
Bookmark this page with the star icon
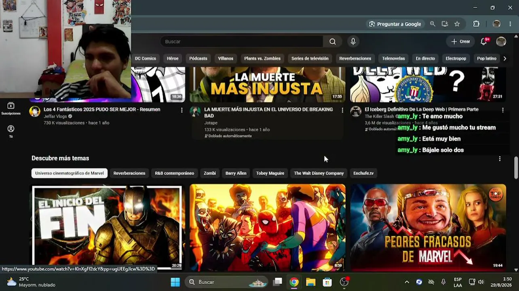[457, 24]
